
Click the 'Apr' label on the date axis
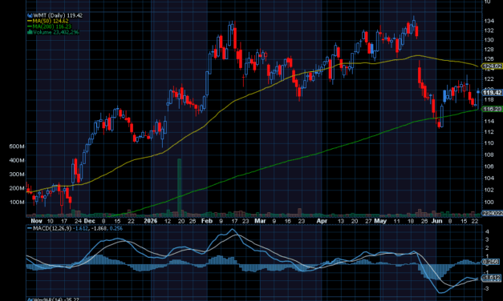(x=322, y=221)
